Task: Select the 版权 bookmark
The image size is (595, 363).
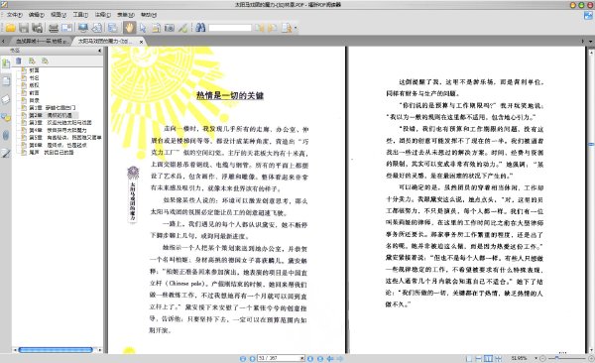Action: pyautogui.click(x=34, y=85)
